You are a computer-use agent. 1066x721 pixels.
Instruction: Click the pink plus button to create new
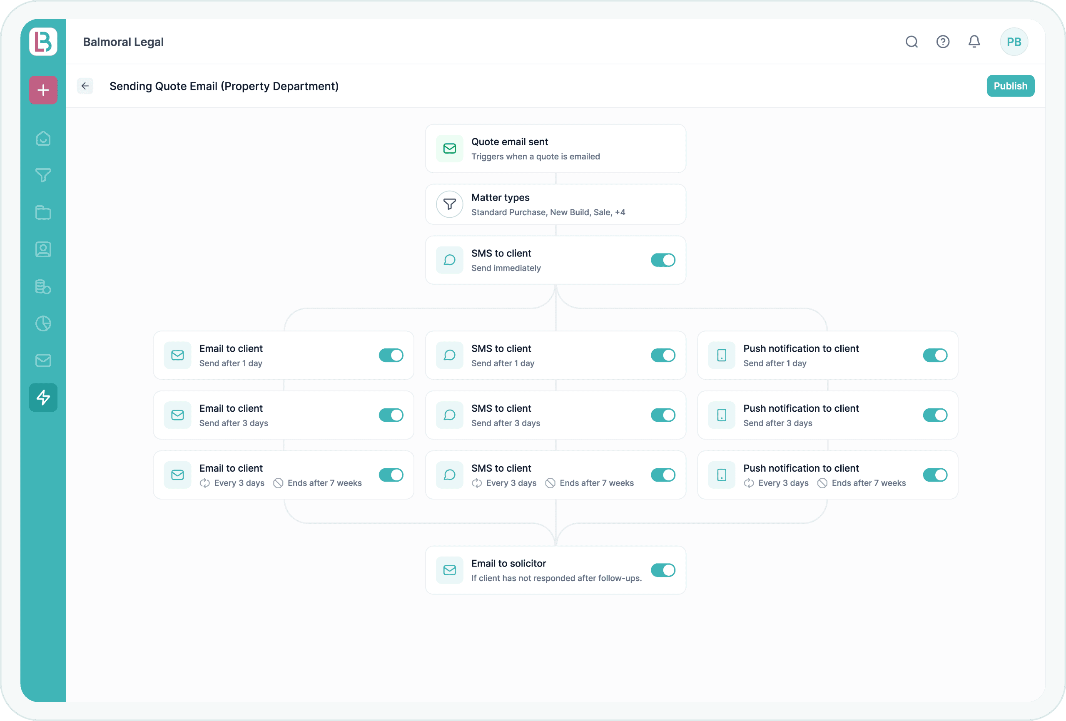tap(42, 90)
